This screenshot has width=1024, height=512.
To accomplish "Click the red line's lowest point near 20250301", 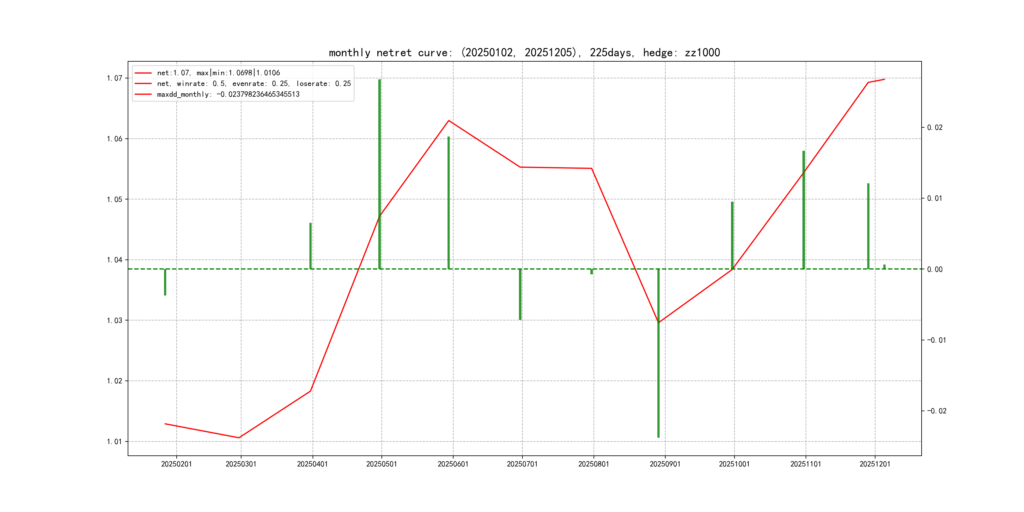I will click(239, 438).
